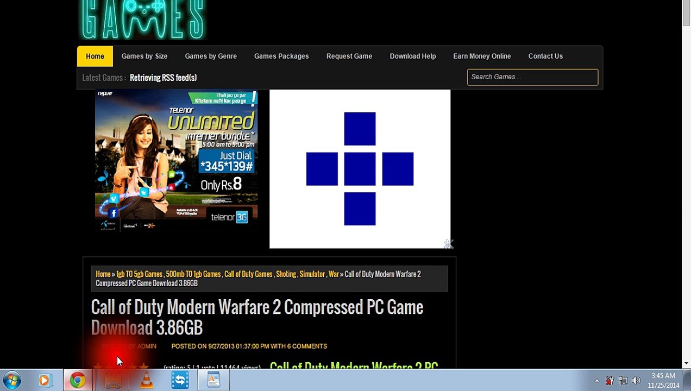Follow 500mb TO 1gb Games breadcrumb
The image size is (691, 391).
point(193,274)
